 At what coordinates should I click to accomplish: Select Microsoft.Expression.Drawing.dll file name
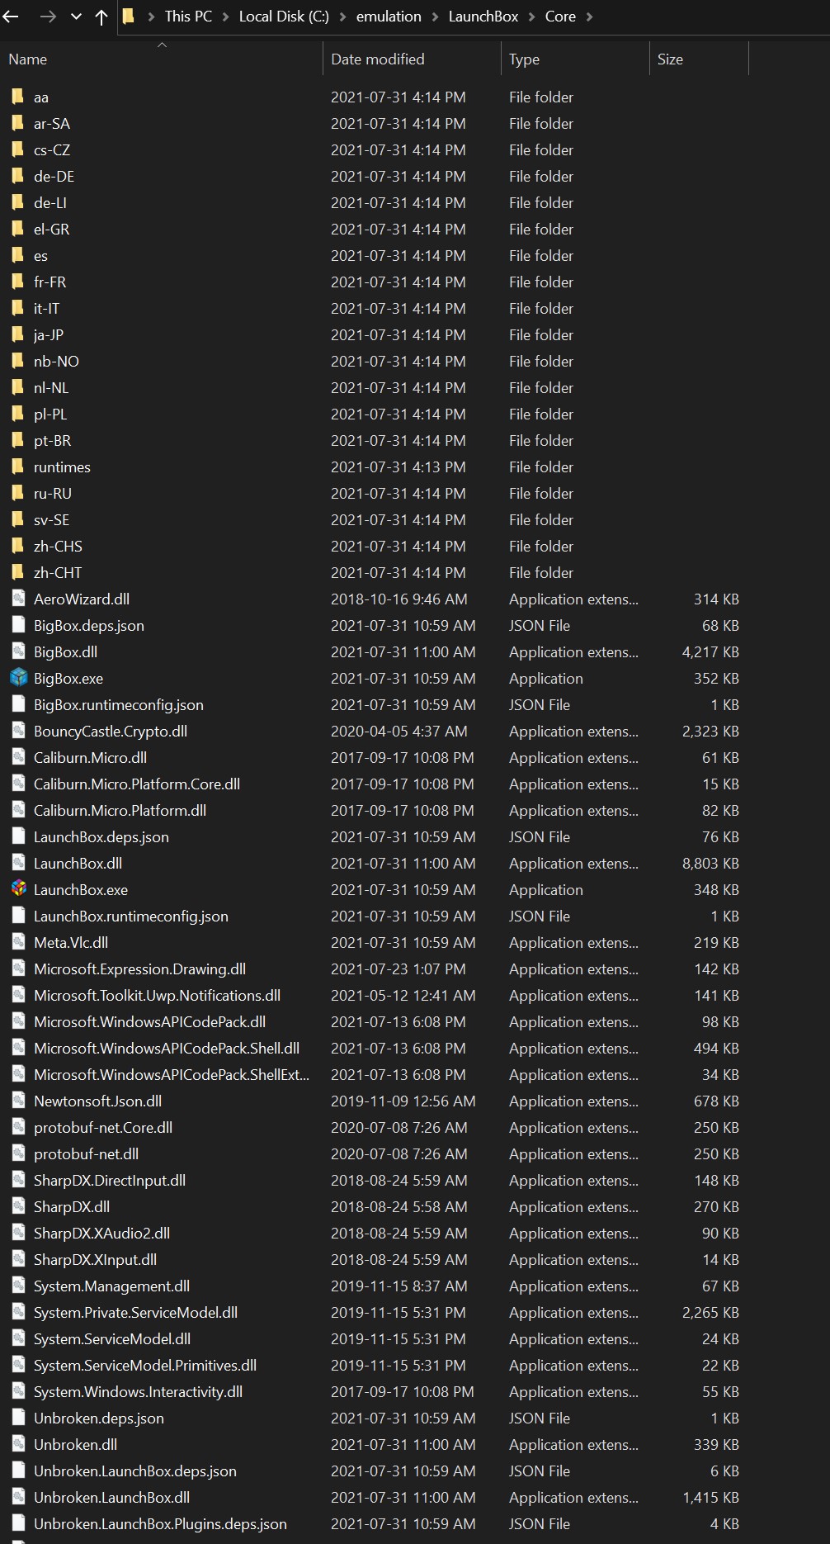click(139, 969)
